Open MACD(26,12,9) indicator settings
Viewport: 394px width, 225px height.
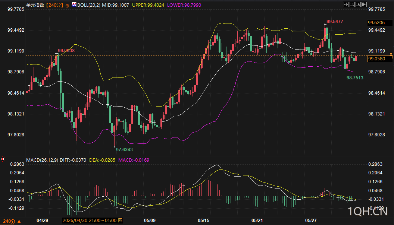tap(42, 160)
